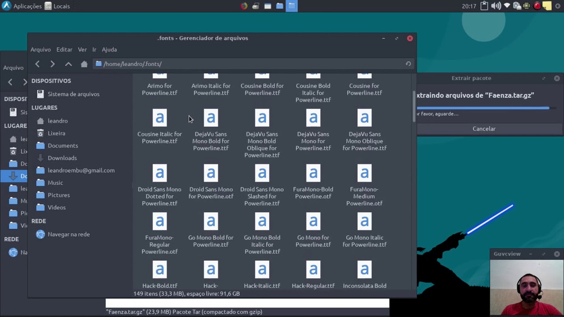
Task: Click the vertical scrollbar of the font list
Action: pyautogui.click(x=414, y=106)
